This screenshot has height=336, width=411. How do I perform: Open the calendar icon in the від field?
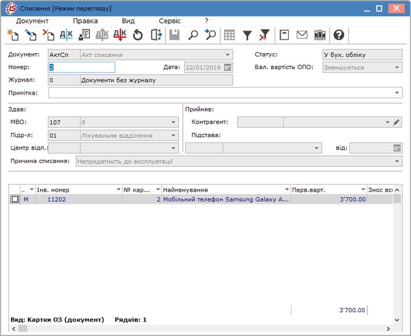pos(397,148)
